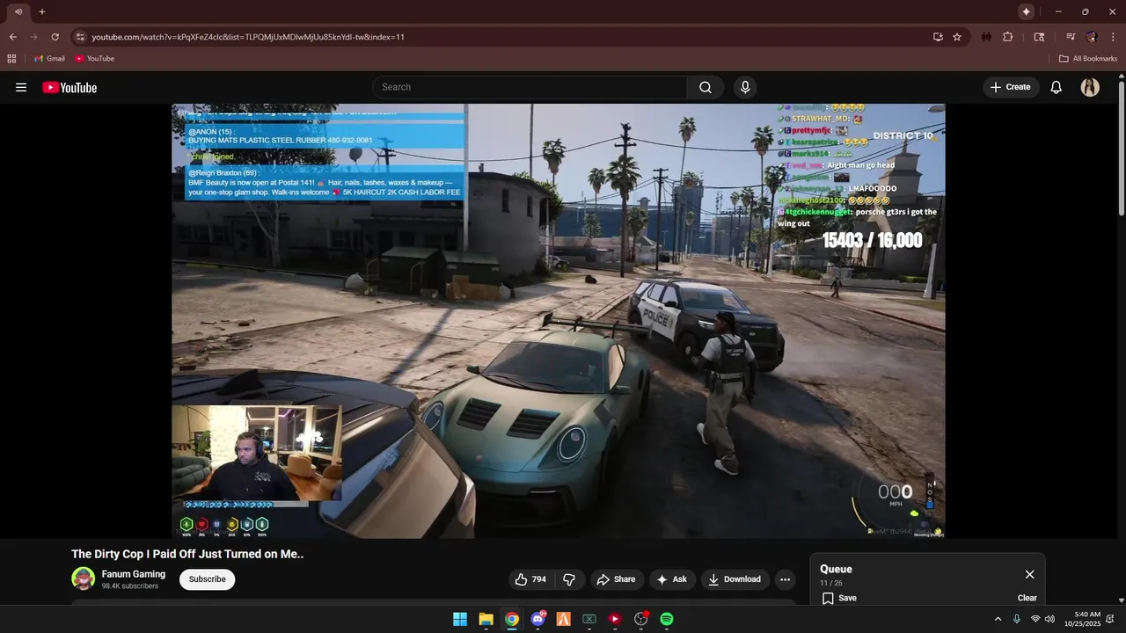Open OBS Studio from taskbar

pyautogui.click(x=641, y=619)
